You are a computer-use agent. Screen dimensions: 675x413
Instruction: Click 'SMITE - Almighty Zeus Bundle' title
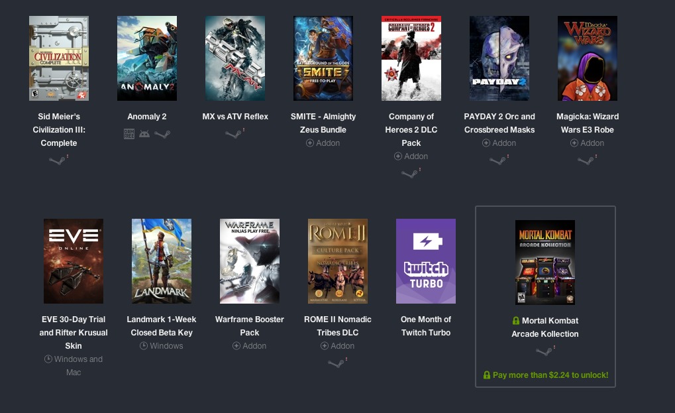323,123
